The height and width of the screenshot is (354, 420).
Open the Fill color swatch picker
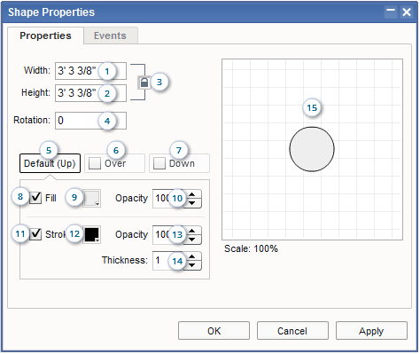point(92,198)
